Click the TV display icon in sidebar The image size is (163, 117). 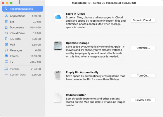6,61
